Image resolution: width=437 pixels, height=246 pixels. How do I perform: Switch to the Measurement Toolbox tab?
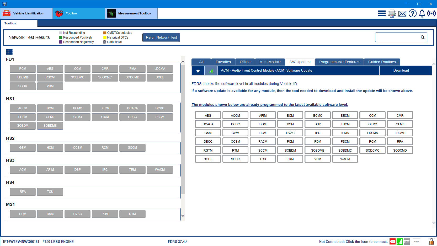[x=131, y=13]
